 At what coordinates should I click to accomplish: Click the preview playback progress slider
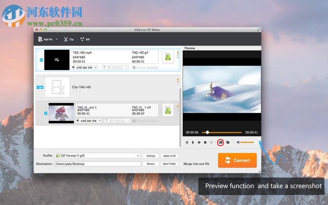coord(222,132)
